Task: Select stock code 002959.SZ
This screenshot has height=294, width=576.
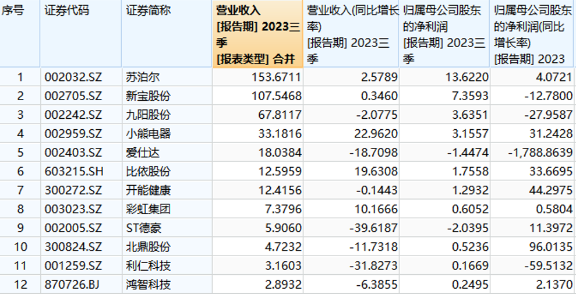Action: [x=73, y=133]
